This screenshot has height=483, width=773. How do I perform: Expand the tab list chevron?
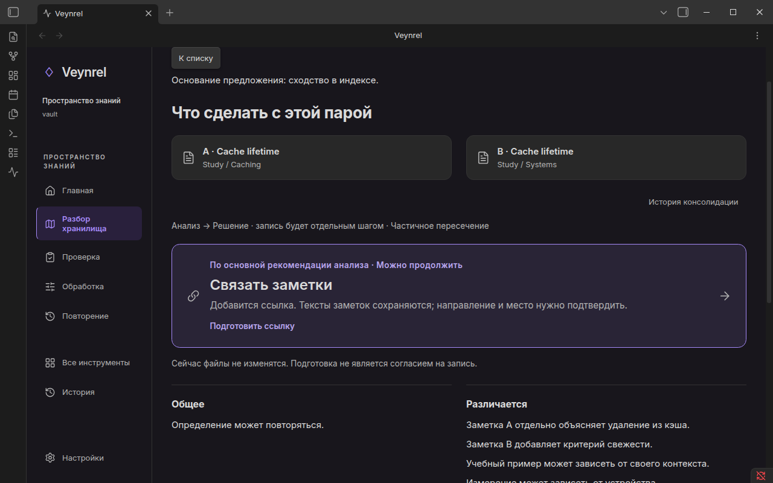pyautogui.click(x=664, y=13)
